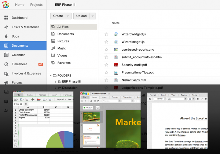
Task: Switch to the Formulas tab in spreadsheet
Action: point(68,95)
